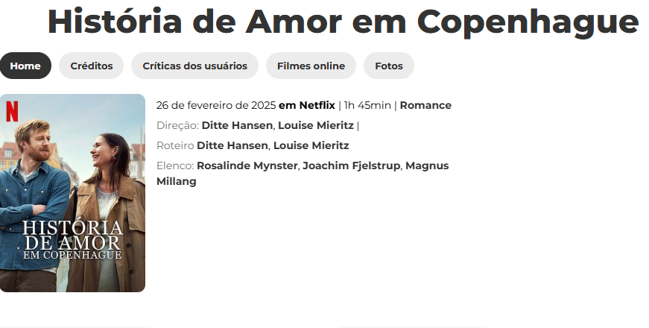649x328 pixels.
Task: Click the release date 26 de fevereiro de 2025
Action: click(216, 106)
